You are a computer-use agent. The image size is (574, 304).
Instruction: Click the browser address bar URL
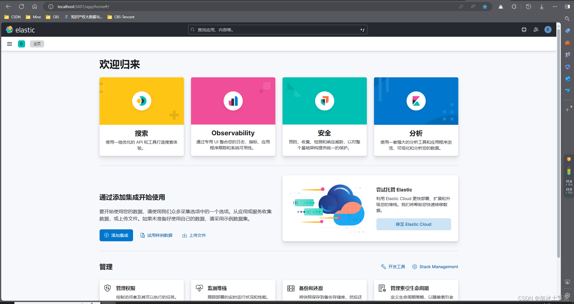click(x=83, y=7)
